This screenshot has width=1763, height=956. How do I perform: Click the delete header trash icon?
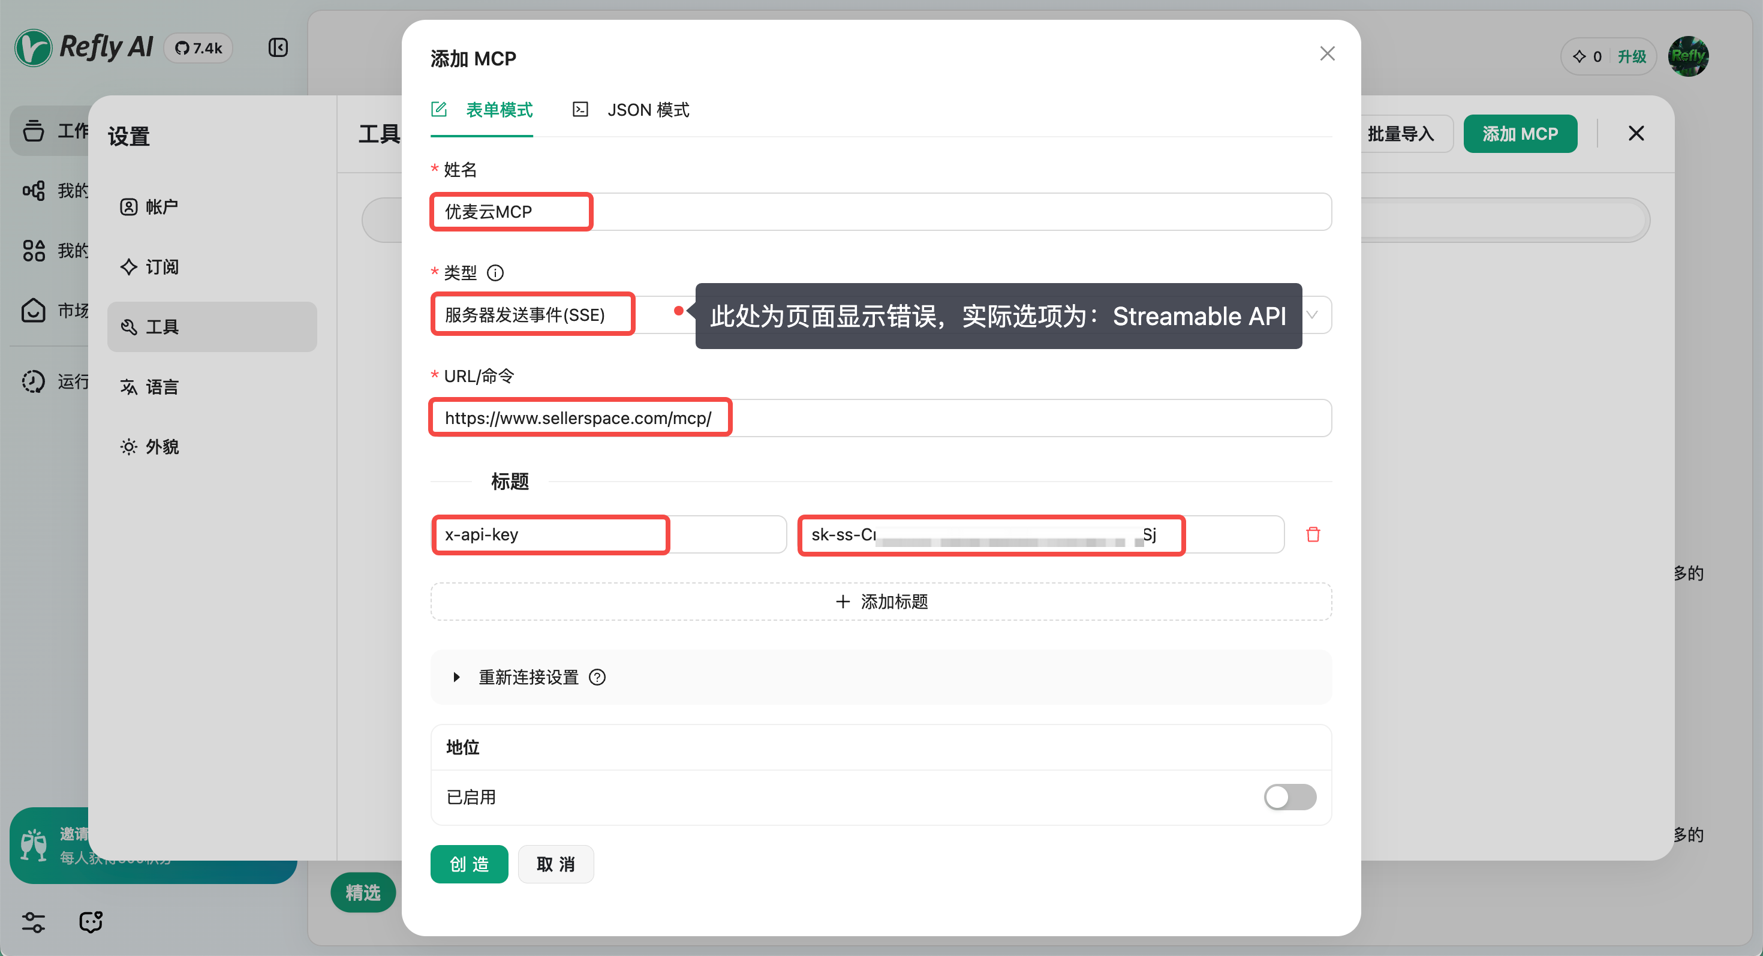pyautogui.click(x=1313, y=534)
